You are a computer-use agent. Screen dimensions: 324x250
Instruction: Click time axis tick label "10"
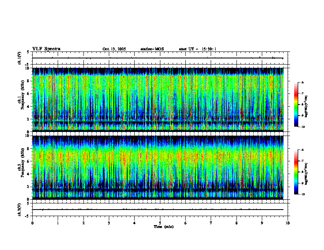point(288,223)
